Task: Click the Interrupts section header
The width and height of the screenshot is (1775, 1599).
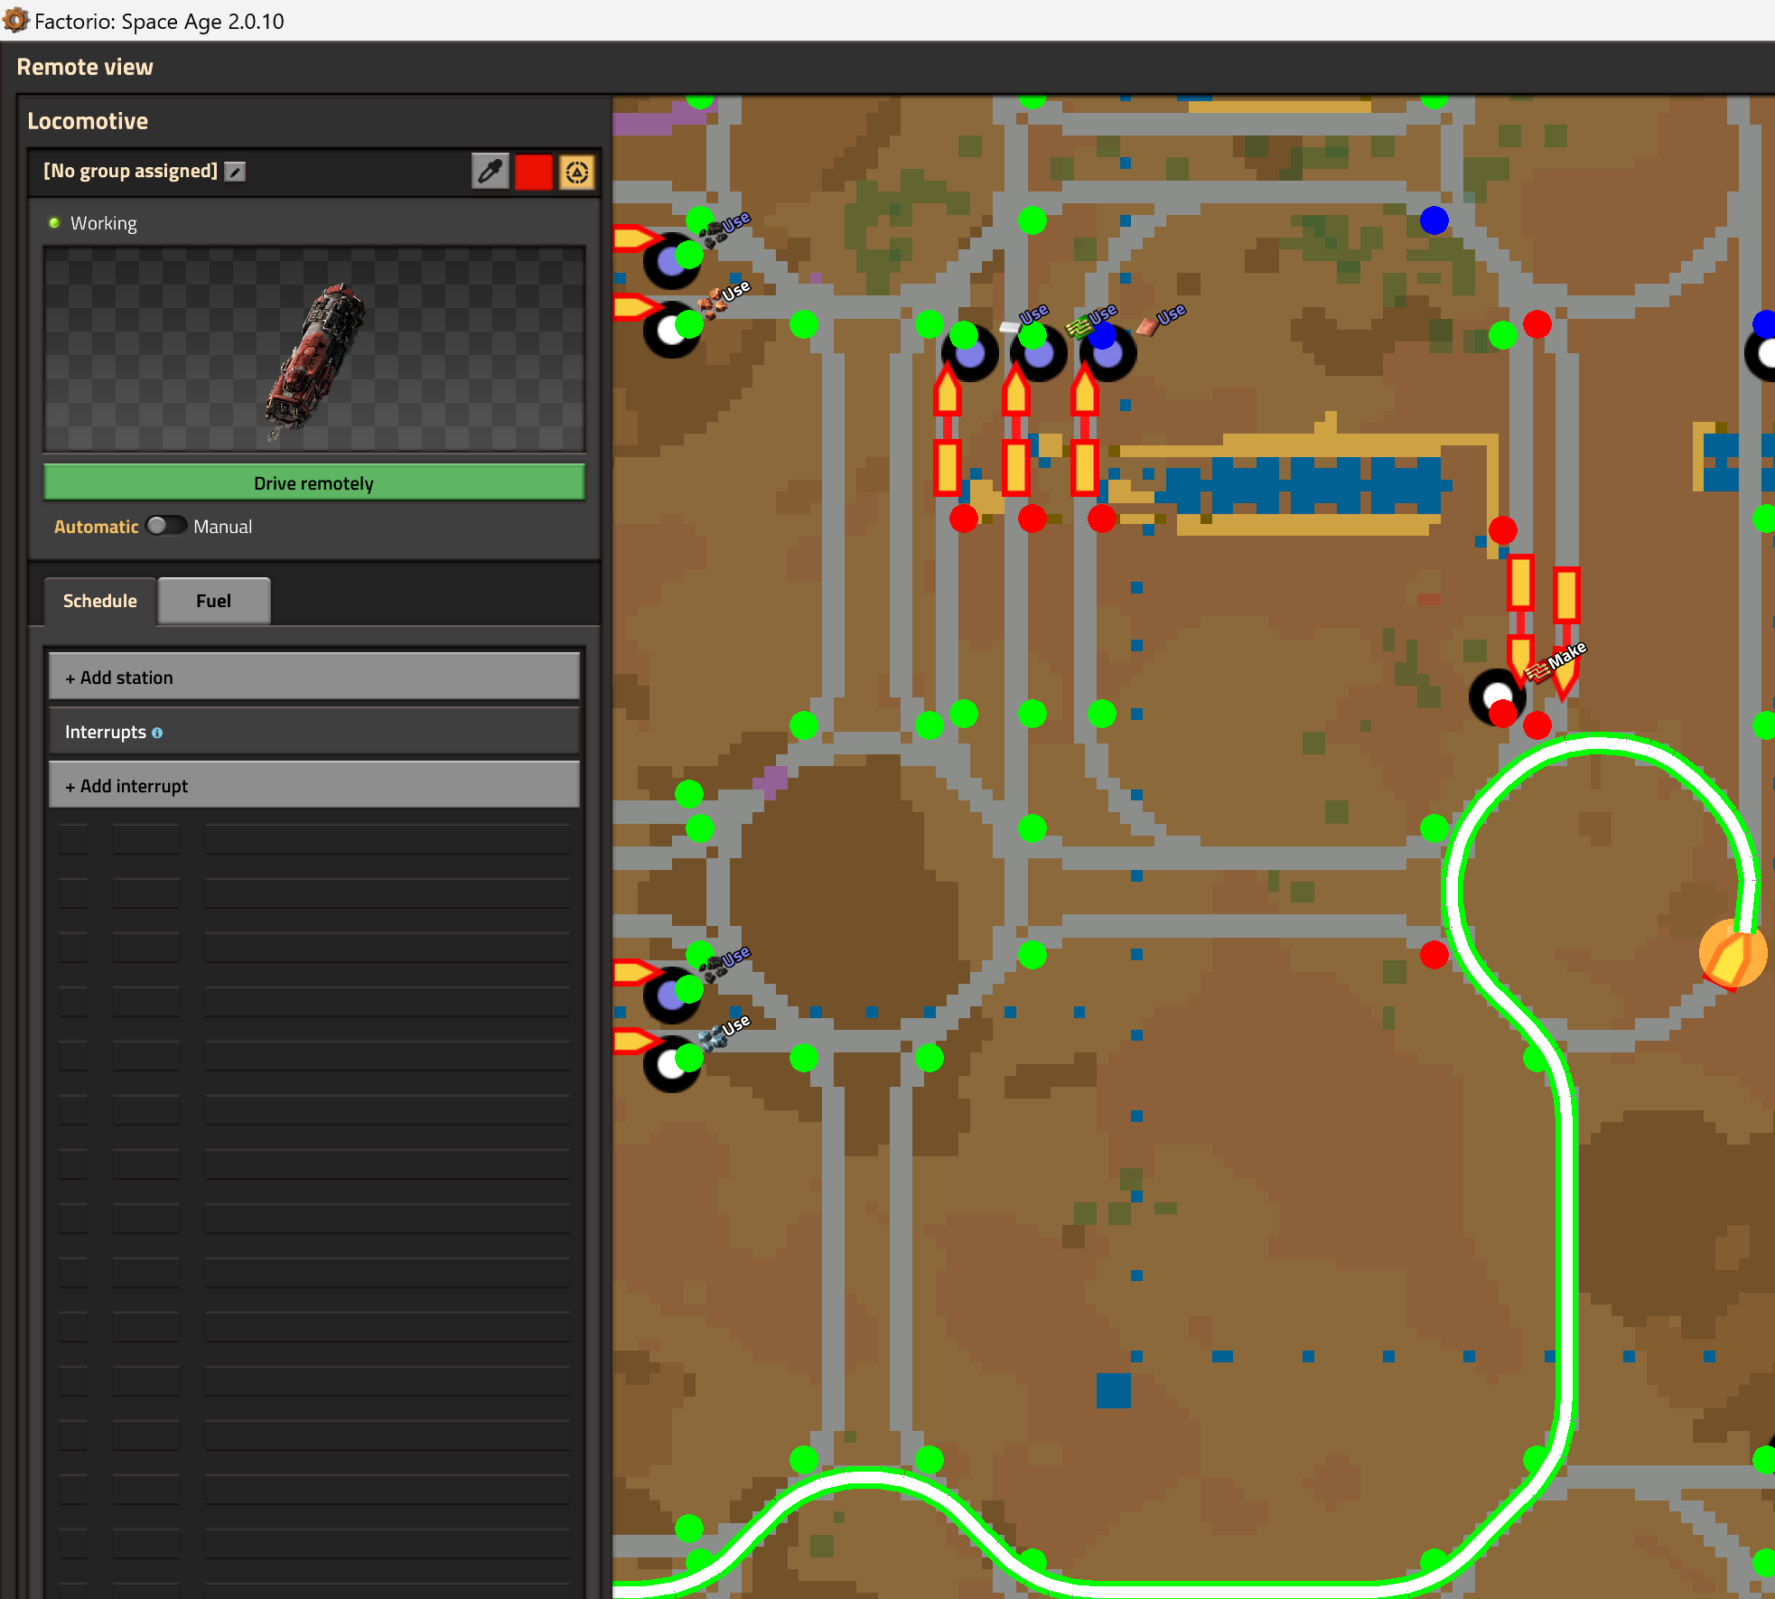Action: (x=314, y=731)
